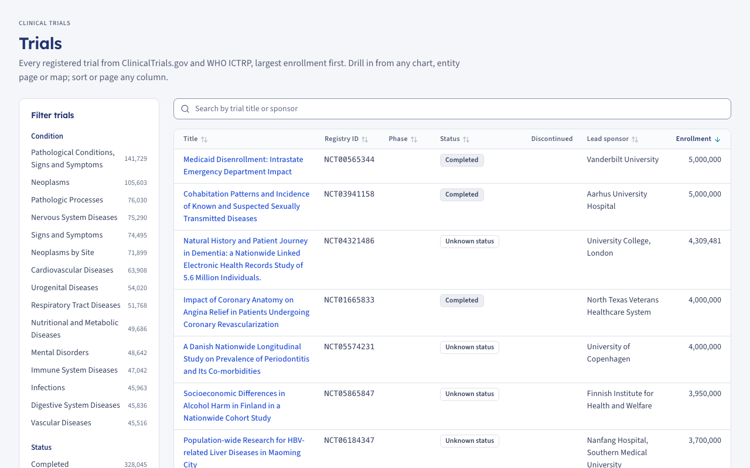Click the sort icon beside Lead sponsor
This screenshot has width=750, height=468.
(x=635, y=139)
